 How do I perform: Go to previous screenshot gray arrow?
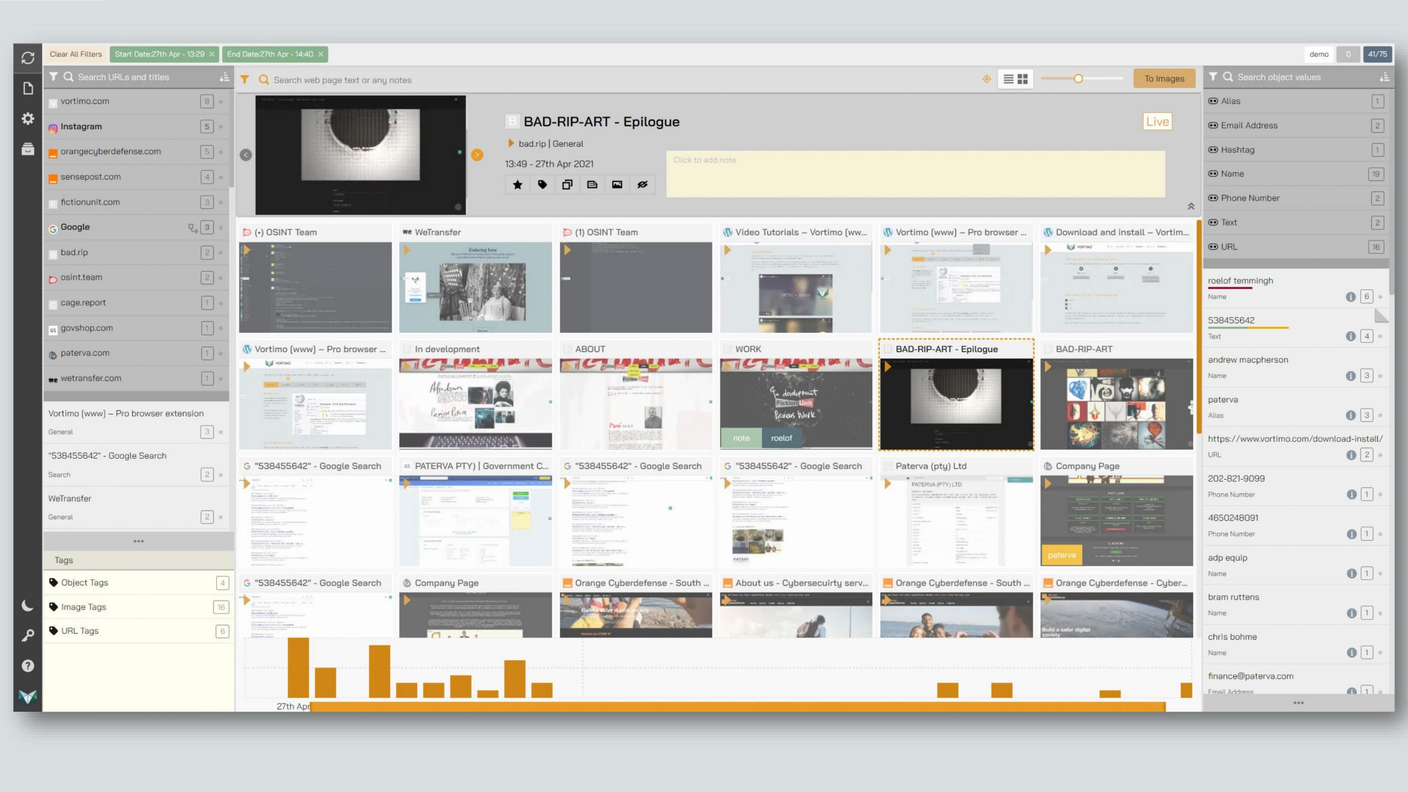[x=246, y=155]
